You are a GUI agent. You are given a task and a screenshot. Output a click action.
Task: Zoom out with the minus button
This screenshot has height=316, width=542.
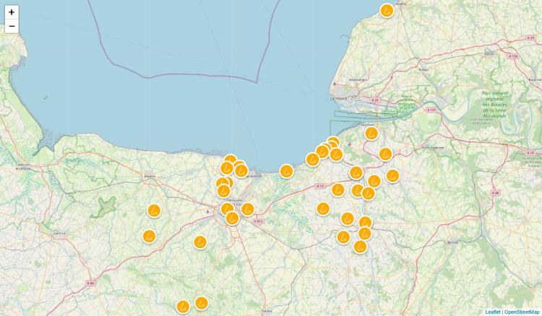(12, 26)
